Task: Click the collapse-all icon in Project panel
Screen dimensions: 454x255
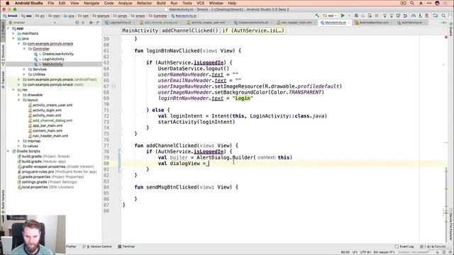Action: 84,22
